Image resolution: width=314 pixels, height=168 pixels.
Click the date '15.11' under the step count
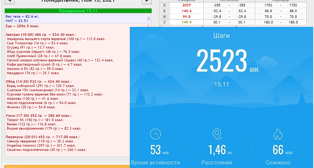pyautogui.click(x=221, y=84)
